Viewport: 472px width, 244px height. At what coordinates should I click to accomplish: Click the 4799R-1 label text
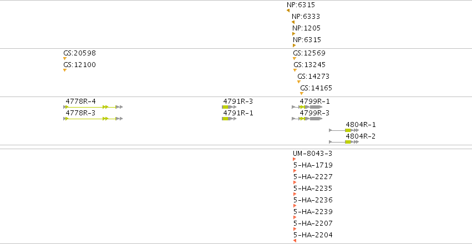point(314,101)
